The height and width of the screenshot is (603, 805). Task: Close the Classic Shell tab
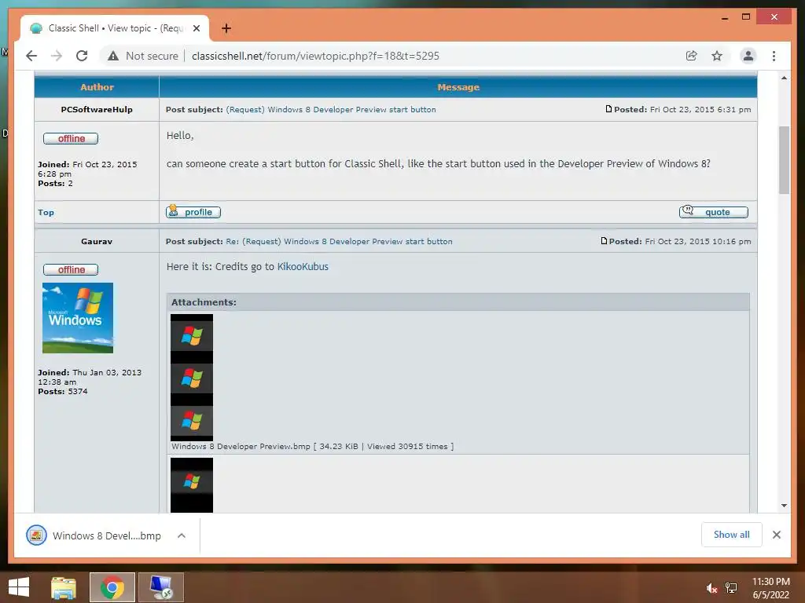pyautogui.click(x=196, y=28)
